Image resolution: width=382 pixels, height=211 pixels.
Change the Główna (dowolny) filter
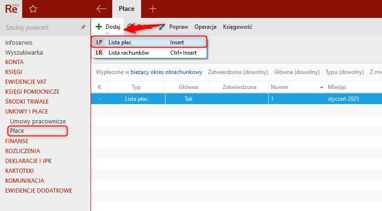pyautogui.click(x=297, y=72)
